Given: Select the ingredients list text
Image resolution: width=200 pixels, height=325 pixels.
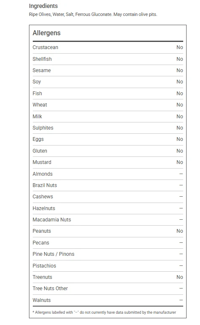Looking at the screenshot, I should click(93, 15).
